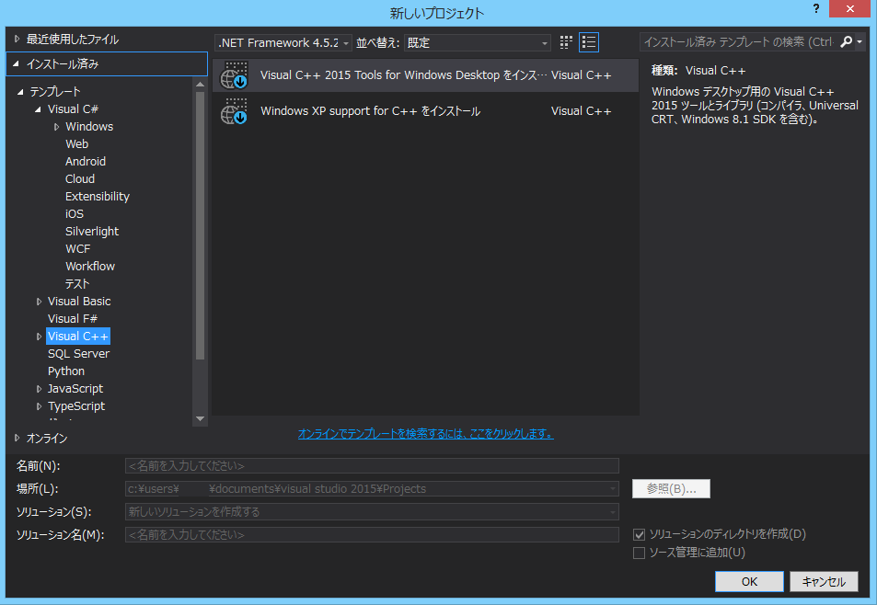
Task: Select the Cloud template category
Action: (x=80, y=178)
